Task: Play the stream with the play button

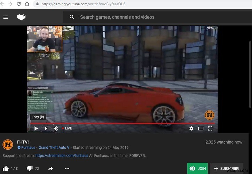Action: [36, 128]
